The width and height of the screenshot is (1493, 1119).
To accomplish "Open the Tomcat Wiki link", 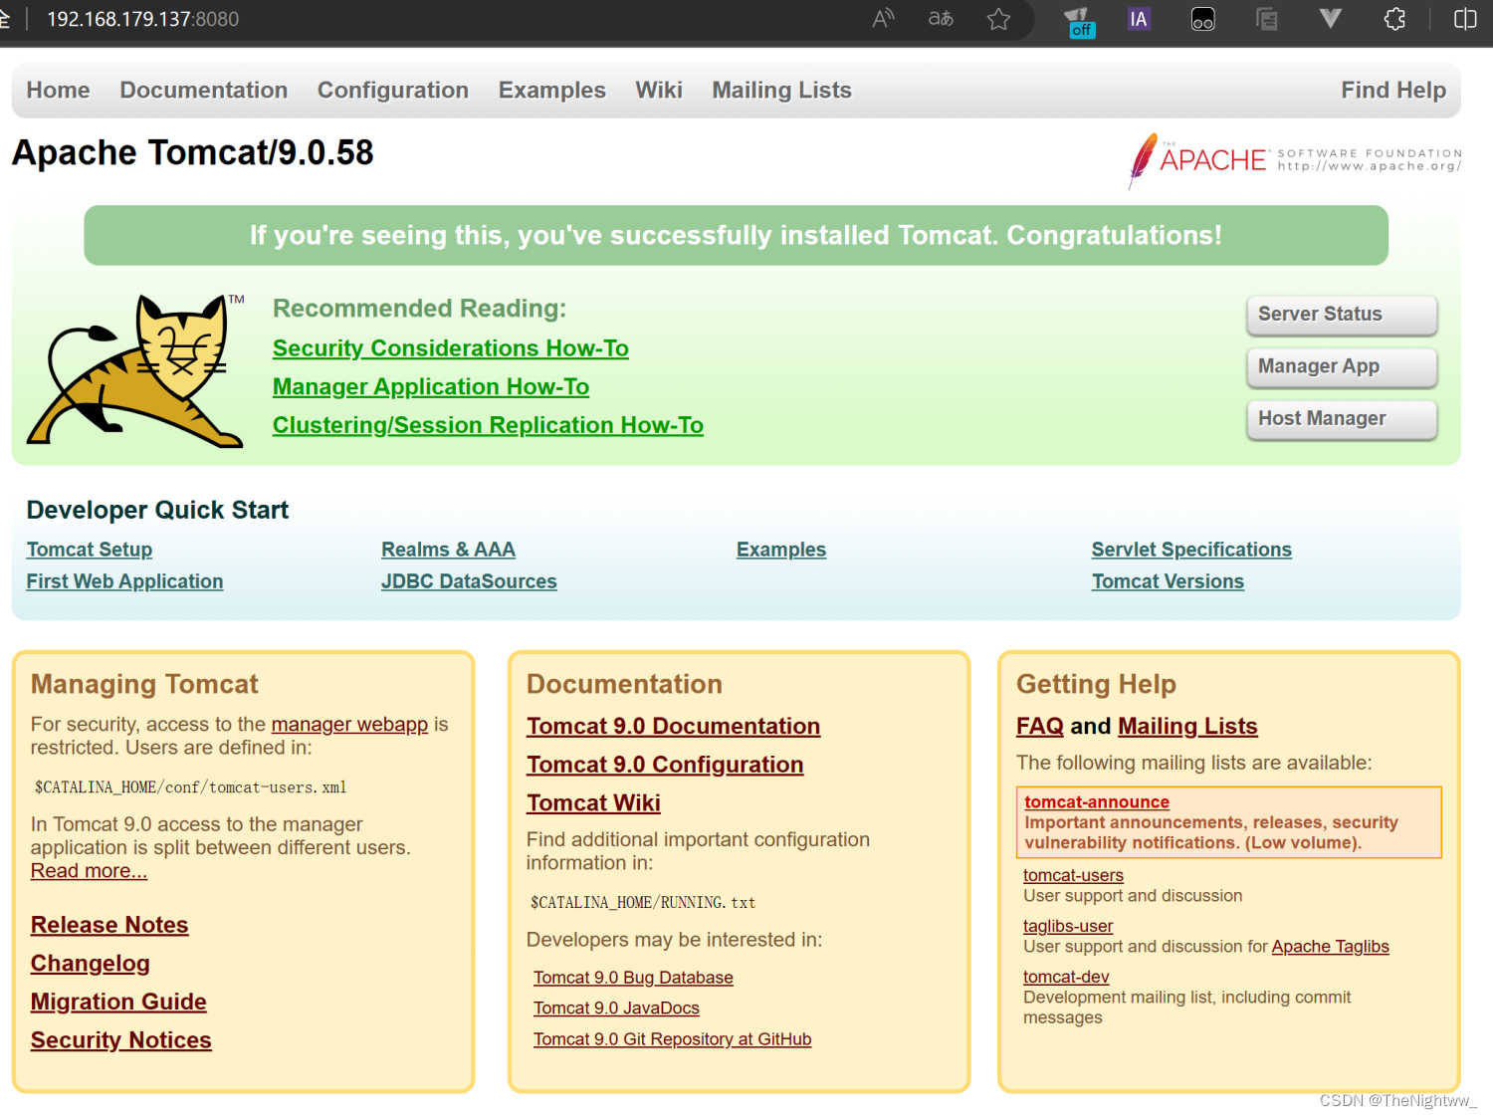I will click(593, 803).
